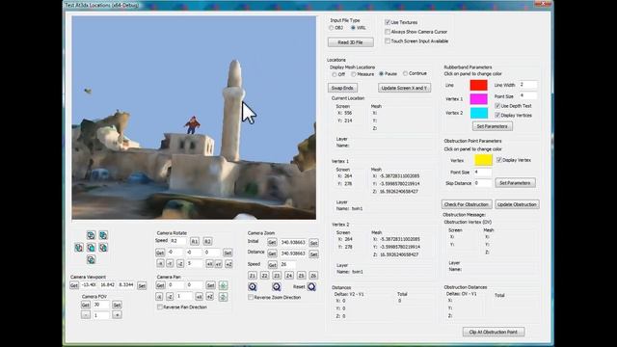Click the Line Width input field

(527, 85)
